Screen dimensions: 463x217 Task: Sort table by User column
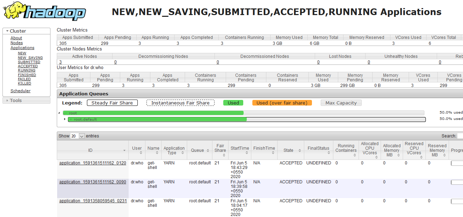[137, 150]
